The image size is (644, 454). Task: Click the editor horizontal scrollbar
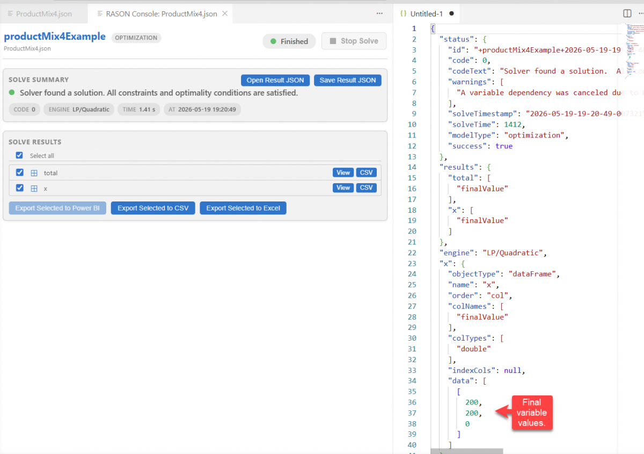[467, 451]
